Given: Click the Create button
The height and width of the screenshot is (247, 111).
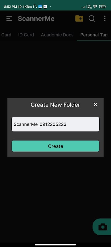Looking at the screenshot, I should point(55,146).
